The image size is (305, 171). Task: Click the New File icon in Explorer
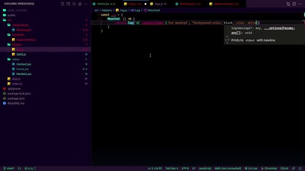coord(62,4)
